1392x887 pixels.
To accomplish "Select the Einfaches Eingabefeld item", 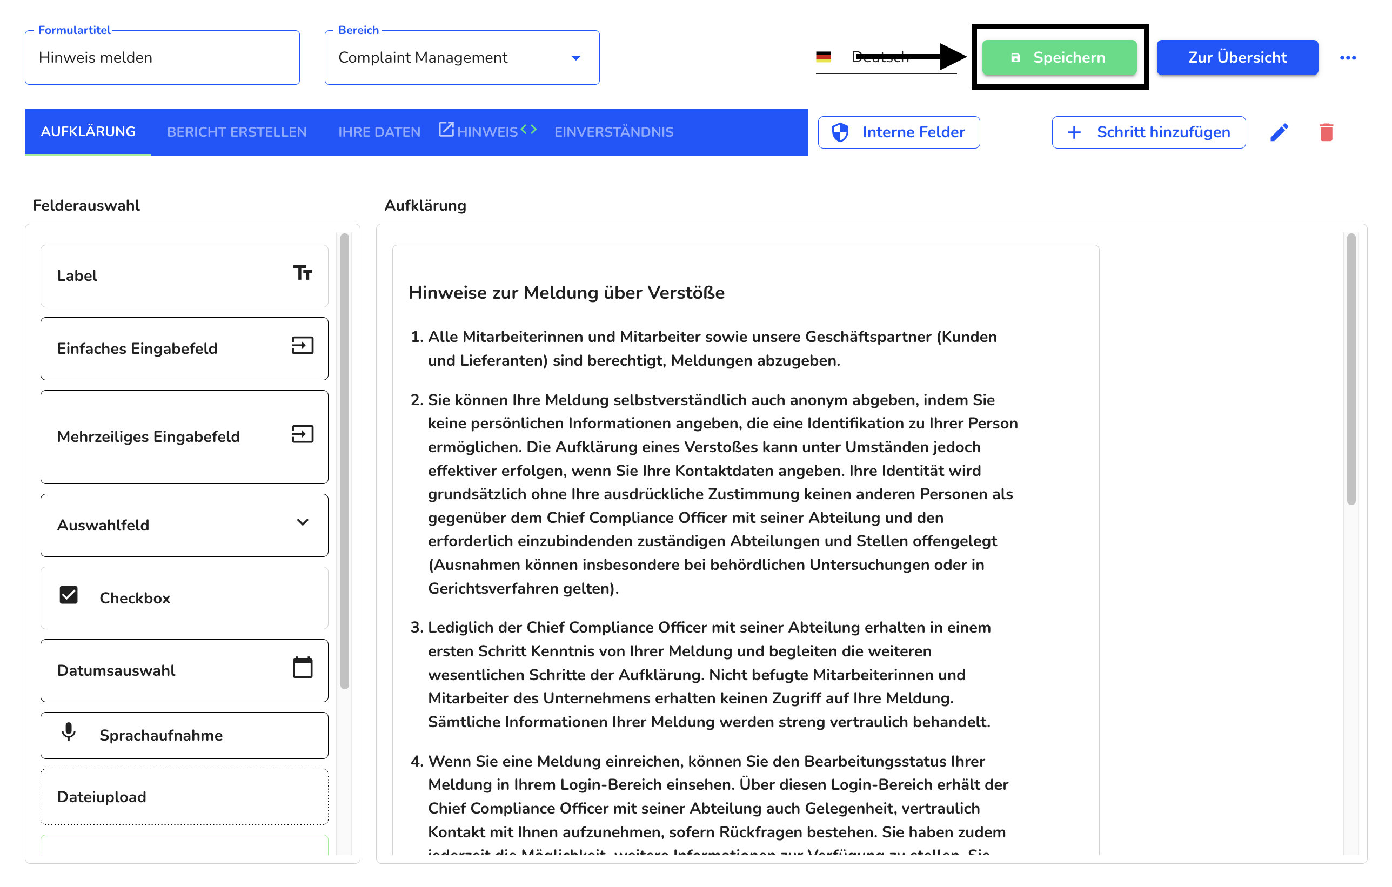I will pos(184,348).
